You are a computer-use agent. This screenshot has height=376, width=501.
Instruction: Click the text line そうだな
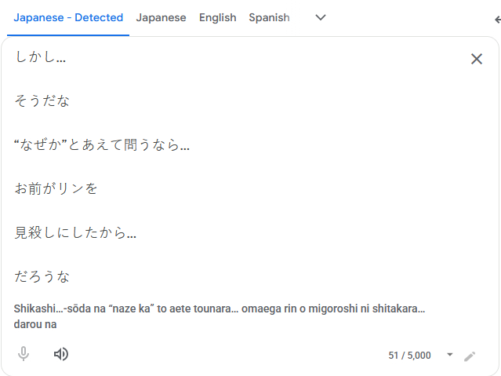(x=42, y=100)
